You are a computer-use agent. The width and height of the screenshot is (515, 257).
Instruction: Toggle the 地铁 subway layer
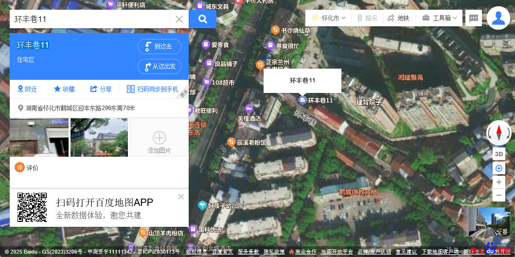pos(398,18)
